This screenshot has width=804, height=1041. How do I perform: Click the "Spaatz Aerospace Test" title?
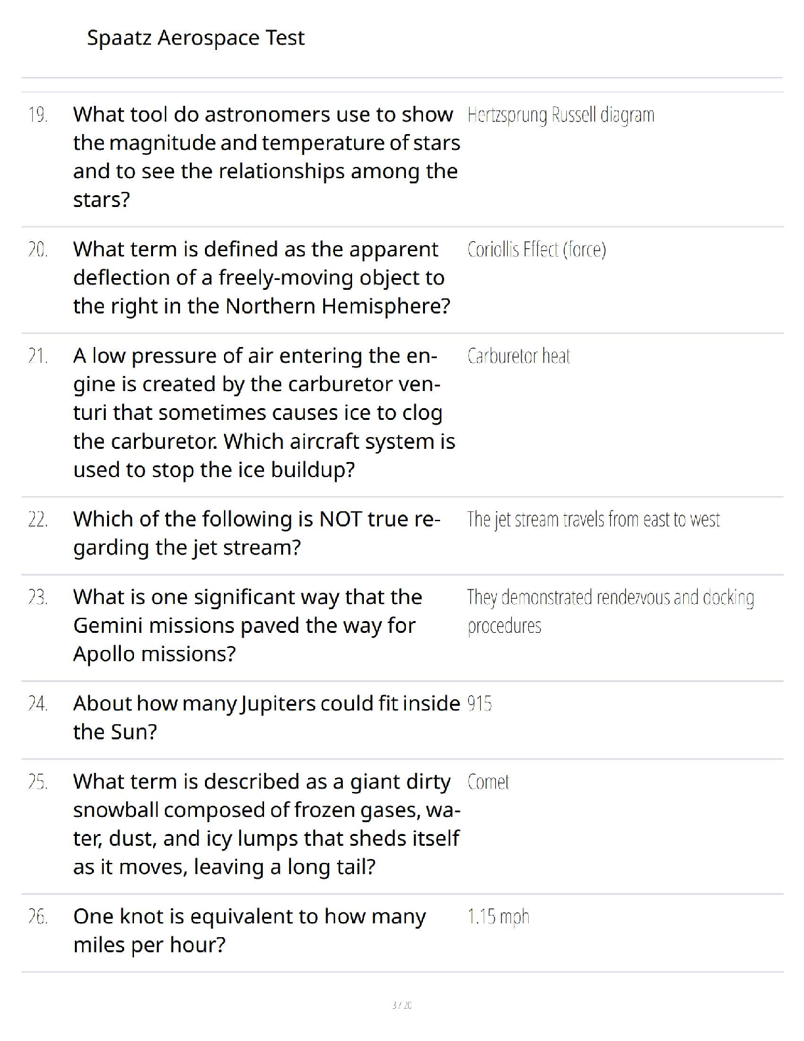pyautogui.click(x=196, y=38)
